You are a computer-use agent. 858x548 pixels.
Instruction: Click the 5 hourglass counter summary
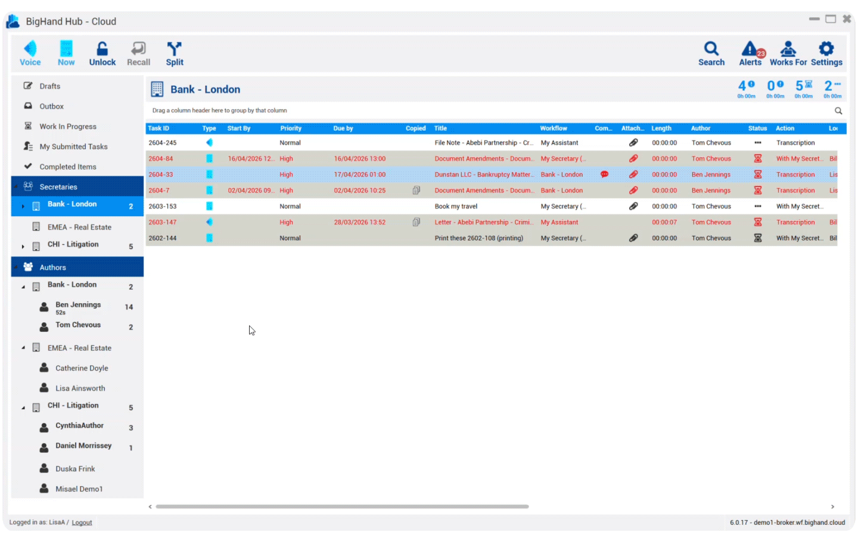point(804,89)
